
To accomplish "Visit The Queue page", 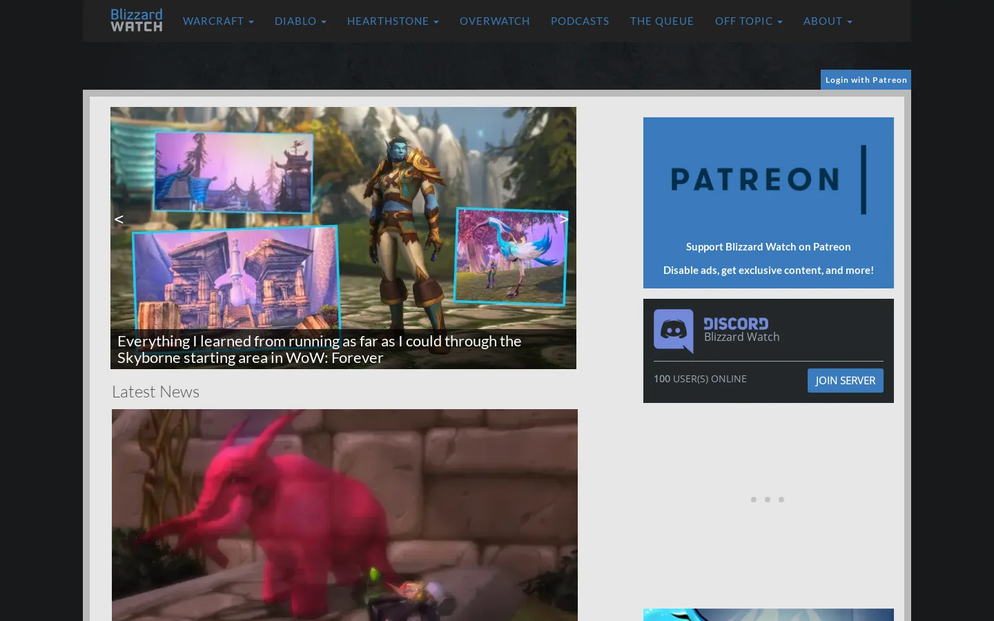I will click(x=662, y=21).
